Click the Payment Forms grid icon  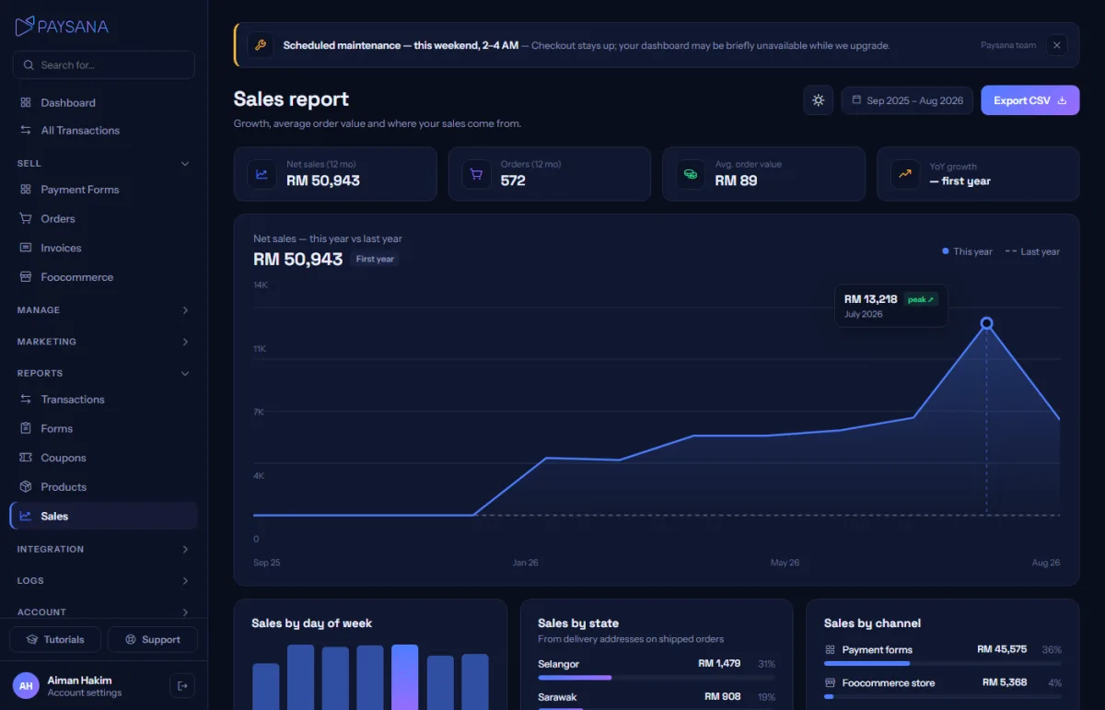pos(26,189)
